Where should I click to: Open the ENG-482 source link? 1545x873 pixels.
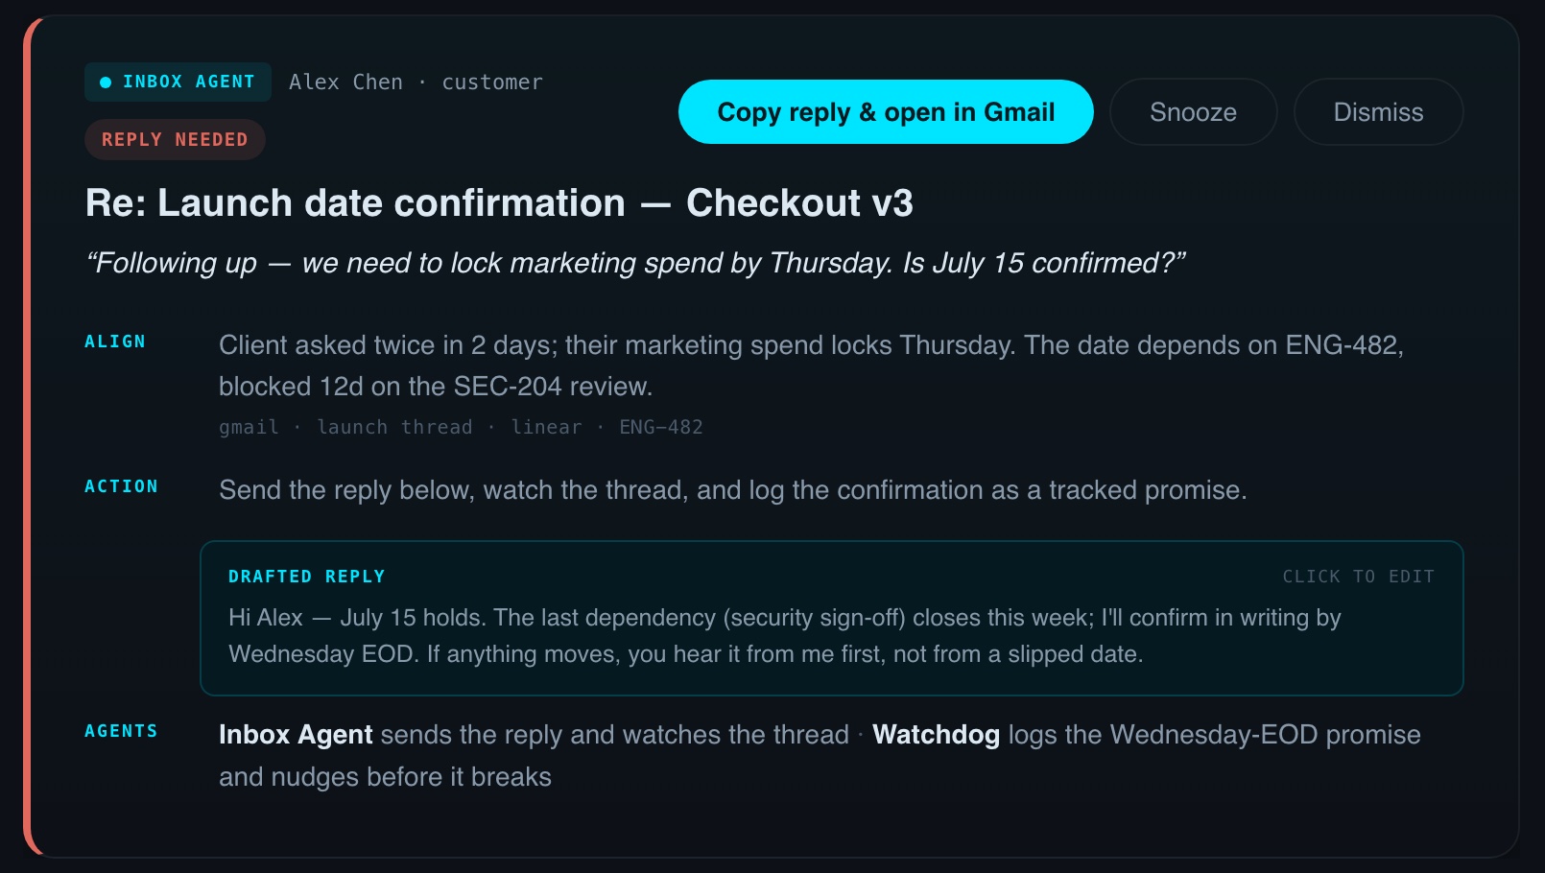tap(661, 427)
